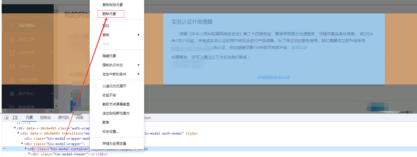Expand the 复制 submenu arrow

click(x=139, y=35)
